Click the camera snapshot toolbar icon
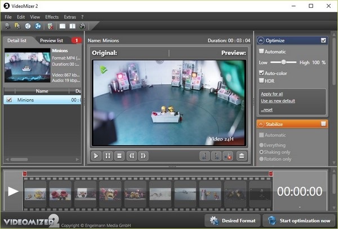The height and width of the screenshot is (229, 338). [x=82, y=26]
